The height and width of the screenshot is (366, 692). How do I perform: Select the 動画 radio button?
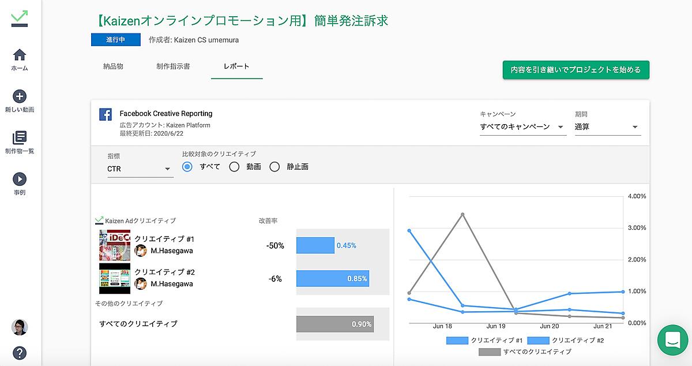pos(234,167)
